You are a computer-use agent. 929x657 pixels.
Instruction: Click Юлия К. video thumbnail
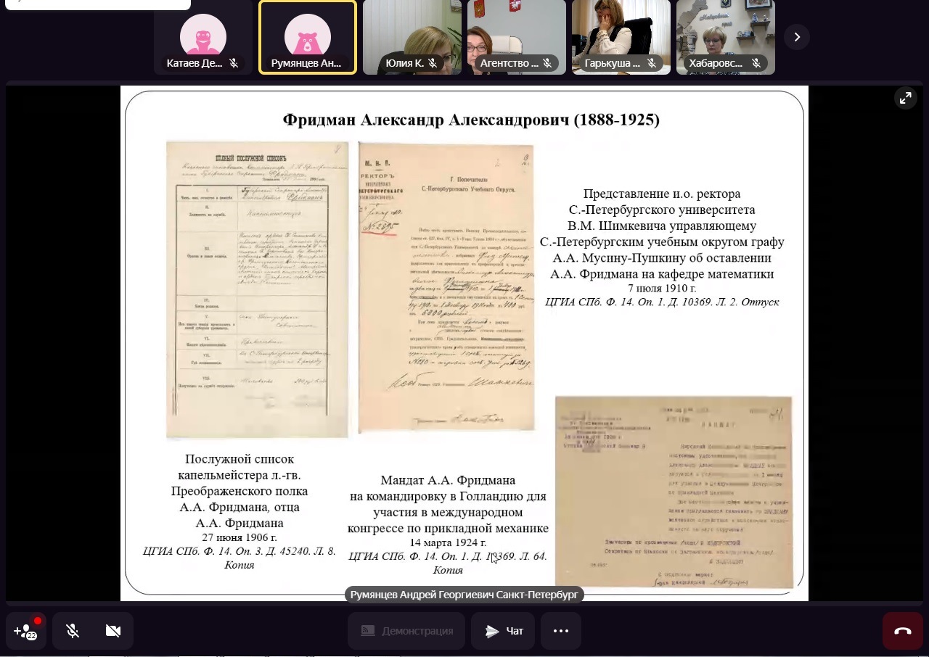tap(412, 33)
